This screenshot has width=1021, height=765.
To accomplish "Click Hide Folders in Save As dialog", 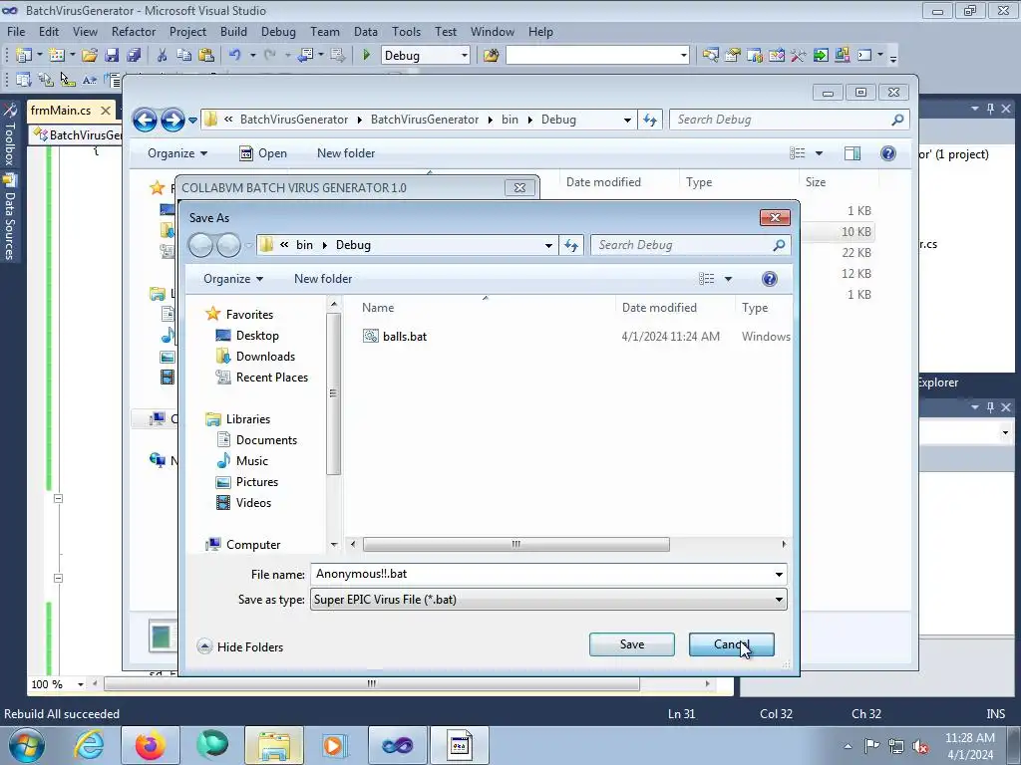I will [239, 646].
